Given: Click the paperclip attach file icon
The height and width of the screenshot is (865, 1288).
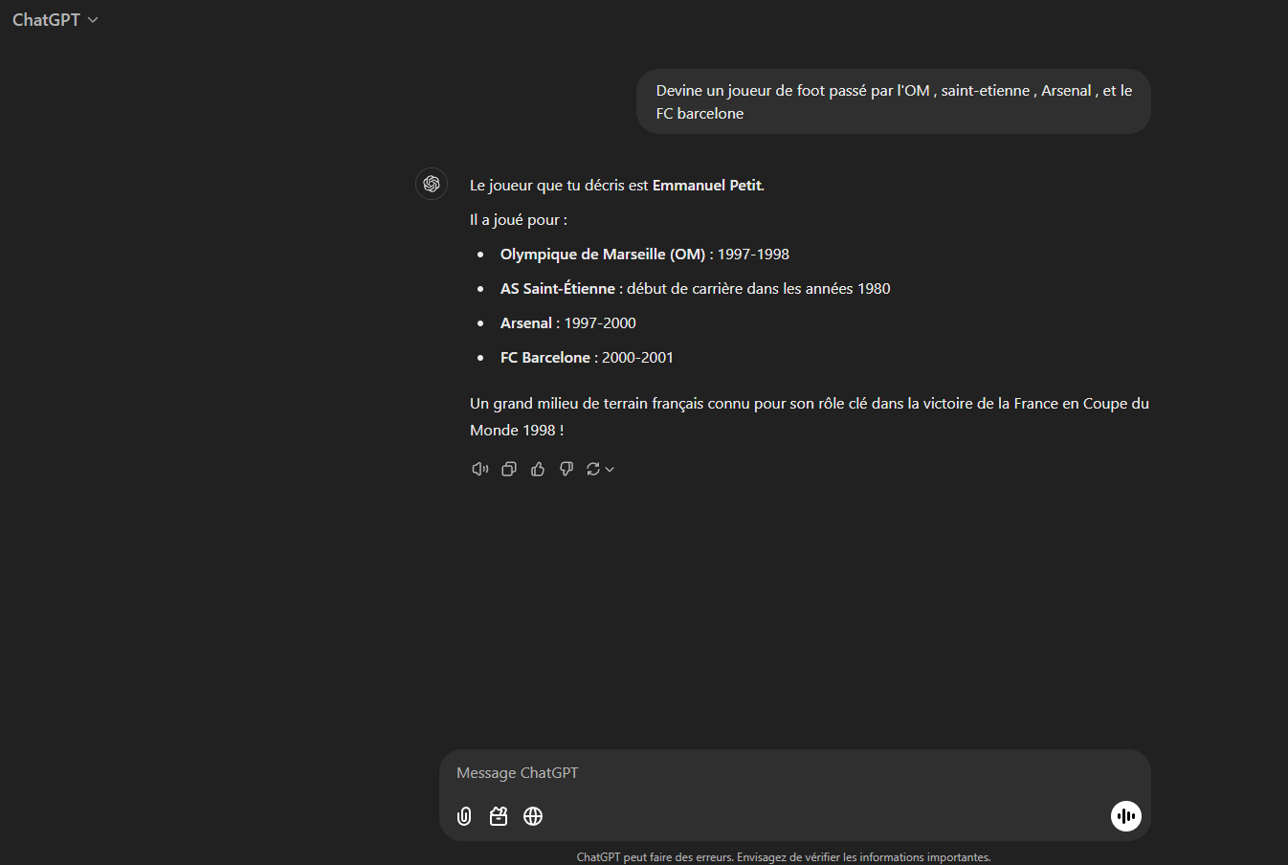Looking at the screenshot, I should 464,816.
